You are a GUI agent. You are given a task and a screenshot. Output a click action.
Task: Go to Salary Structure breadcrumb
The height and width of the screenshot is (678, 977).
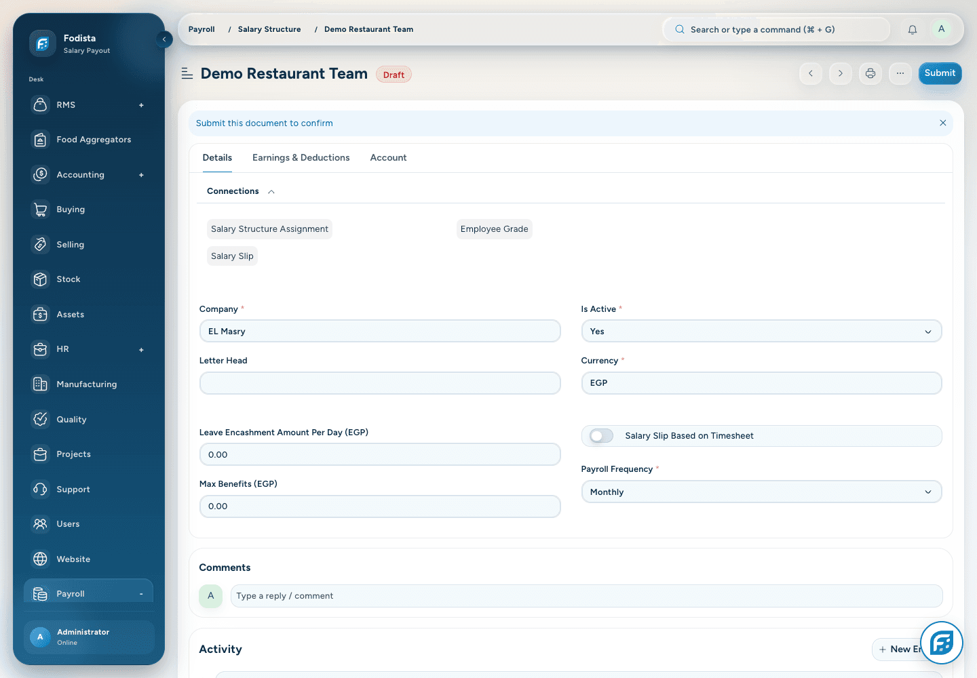[269, 30]
